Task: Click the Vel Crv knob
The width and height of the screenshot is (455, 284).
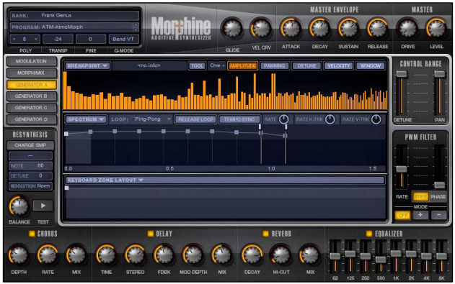Action: point(260,29)
